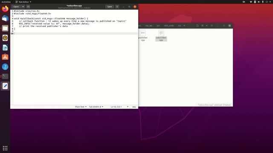Open the Activities overview
This screenshot has width=273, height=153.
tap(6, 2)
